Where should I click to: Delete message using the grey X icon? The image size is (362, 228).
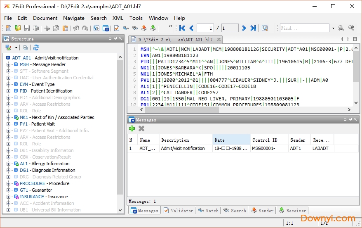point(141,128)
